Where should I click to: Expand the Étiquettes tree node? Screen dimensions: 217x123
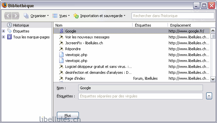(4, 31)
